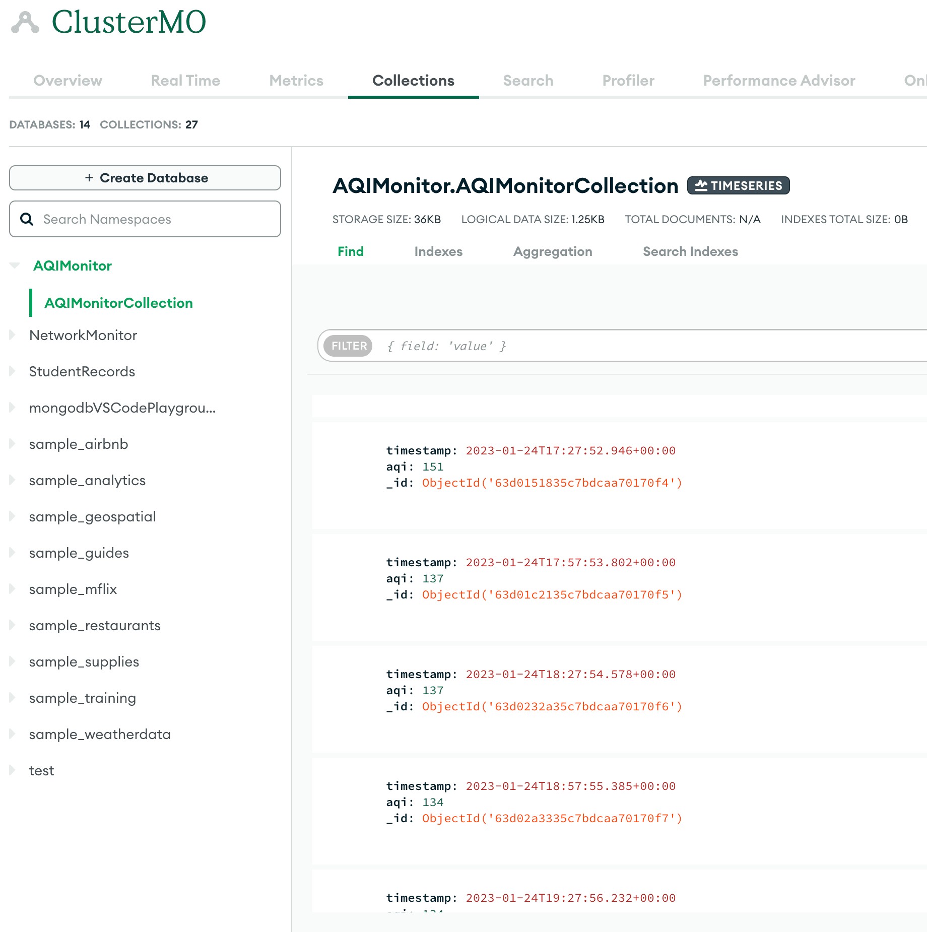Click the ClusterMO cluster icon
Screen dimensions: 927x932
pyautogui.click(x=25, y=23)
